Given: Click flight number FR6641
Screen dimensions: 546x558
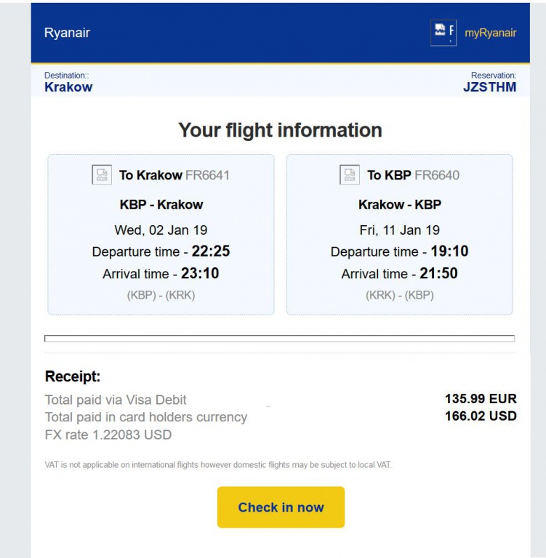Looking at the screenshot, I should (208, 175).
